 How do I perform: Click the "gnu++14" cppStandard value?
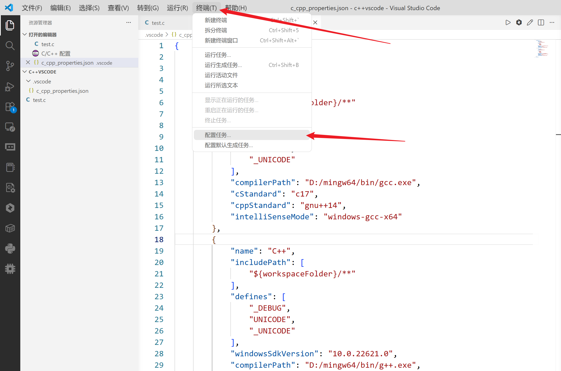pyautogui.click(x=321, y=205)
